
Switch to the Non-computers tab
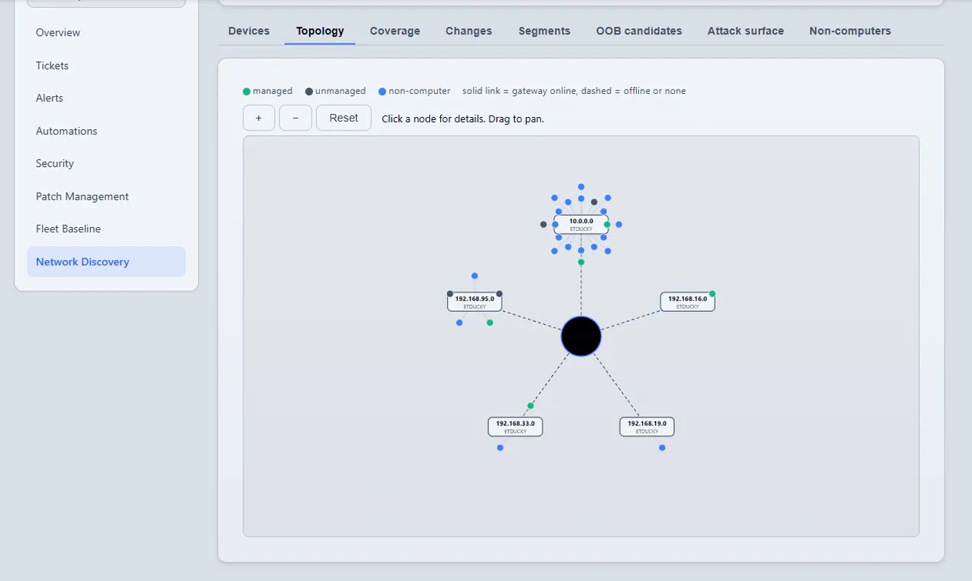tap(850, 31)
